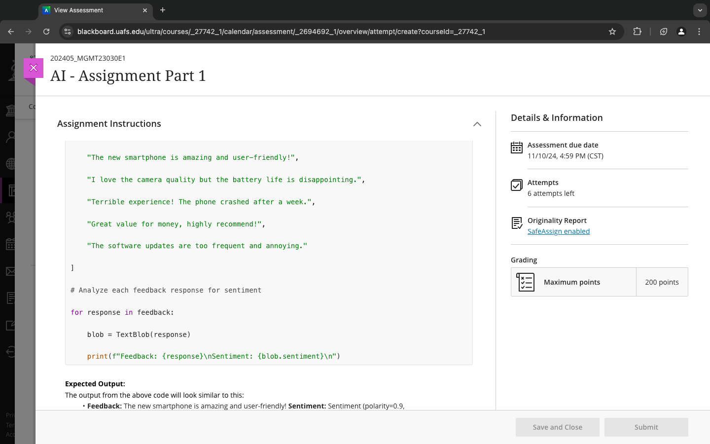Close the View Assessment tab
The width and height of the screenshot is (710, 444).
point(145,10)
